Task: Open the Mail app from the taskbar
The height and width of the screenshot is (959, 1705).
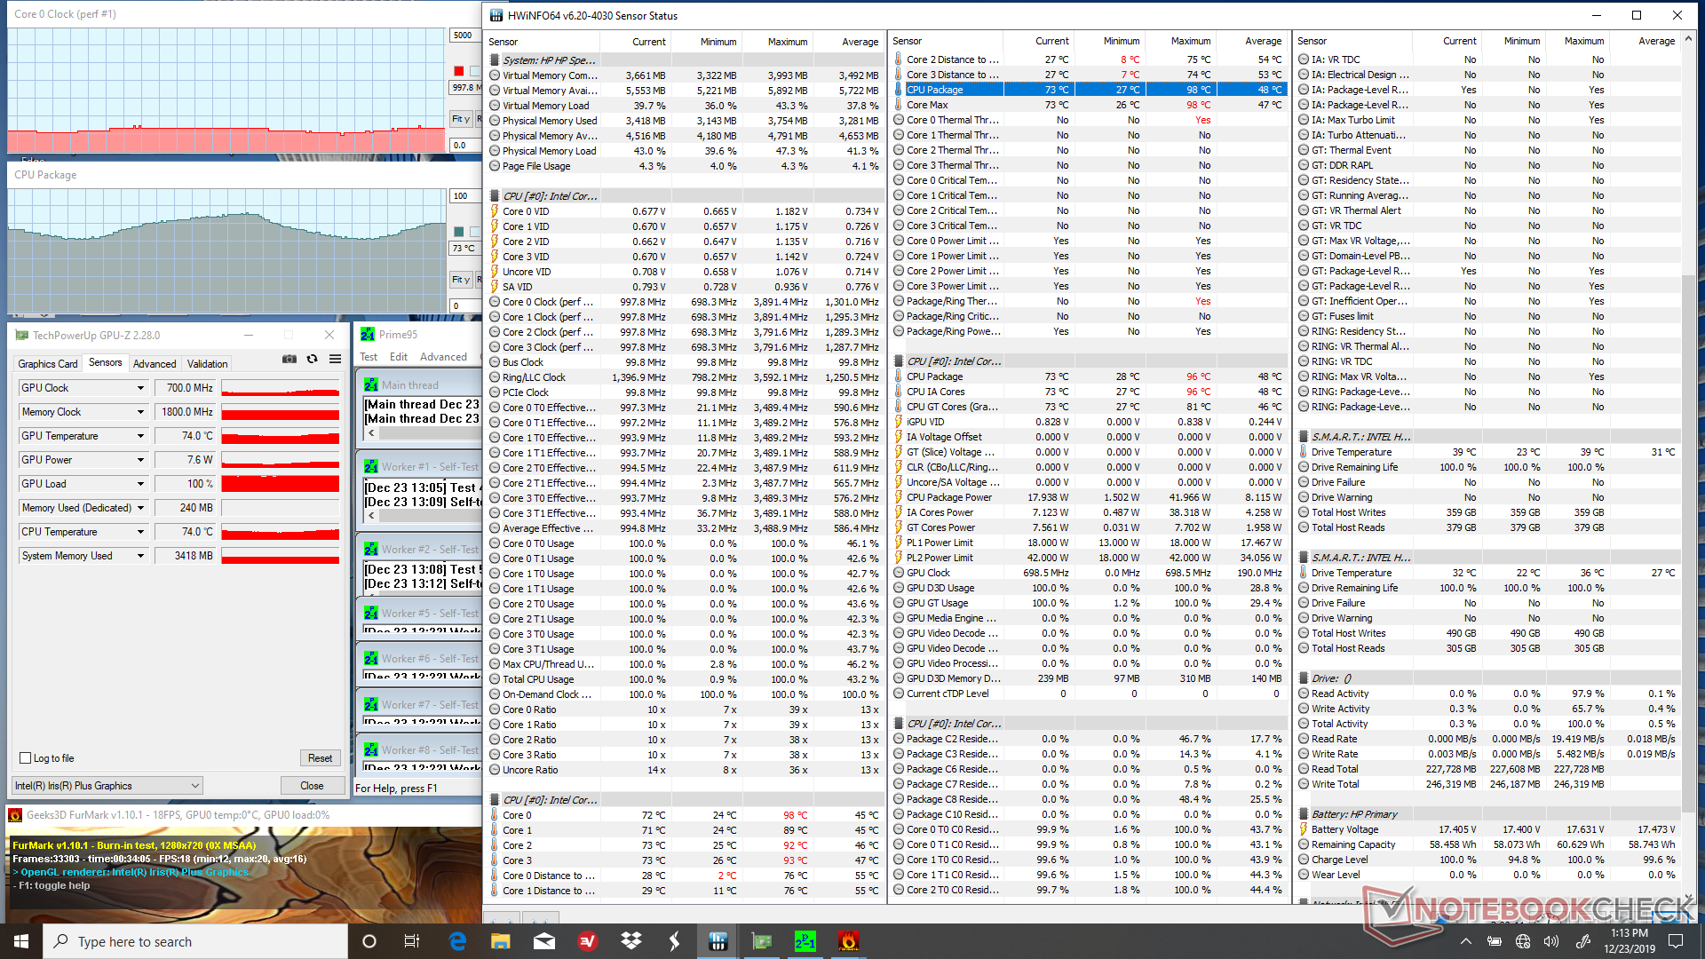Action: (x=544, y=941)
